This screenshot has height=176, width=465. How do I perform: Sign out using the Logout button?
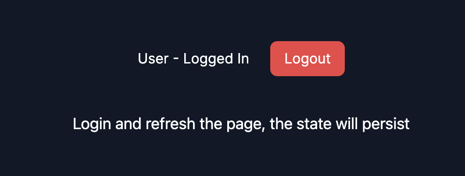pos(307,59)
